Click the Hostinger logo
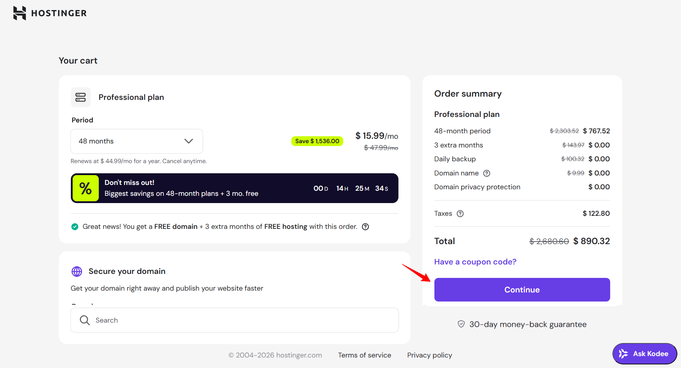Screen dimensions: 681x368 50,13
